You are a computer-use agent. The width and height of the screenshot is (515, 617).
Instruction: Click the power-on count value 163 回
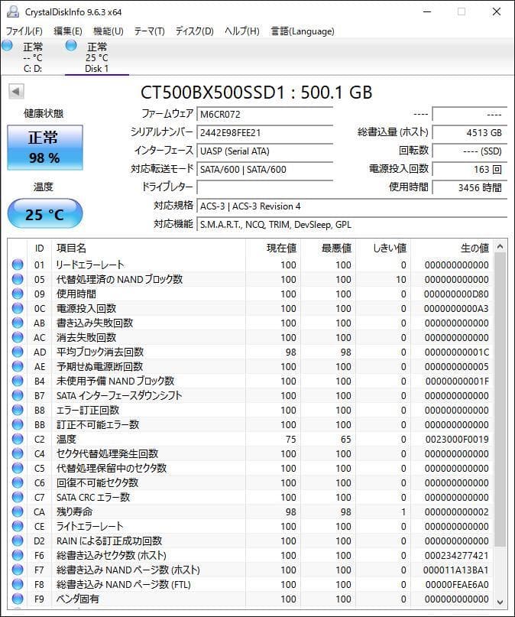469,170
